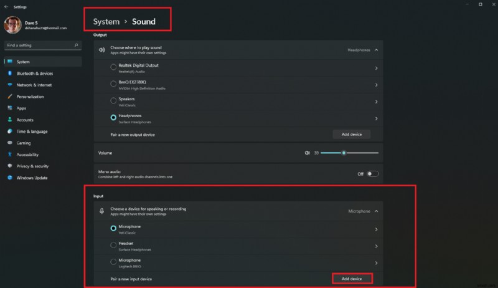Select Microphone Yeti Classic radio button
Viewport: 498px width, 288px height.
tap(113, 228)
